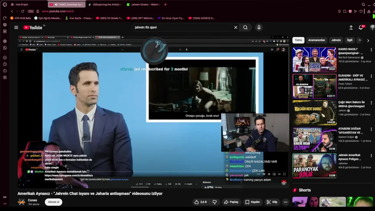The image size is (375, 211).
Task: Open the browser tab search magnifier
Action: (363, 4)
